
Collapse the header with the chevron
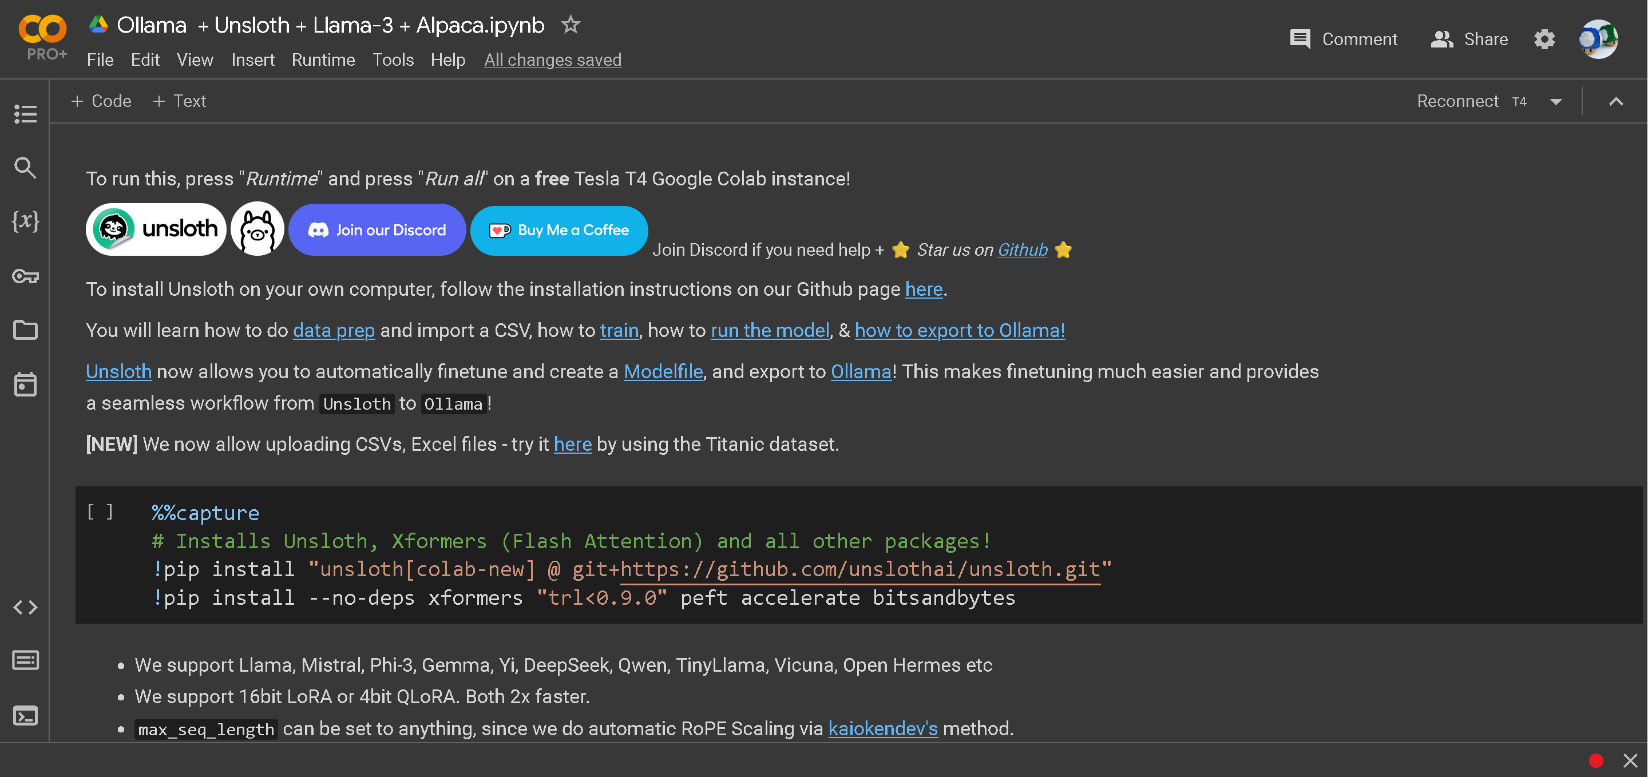click(x=1615, y=102)
